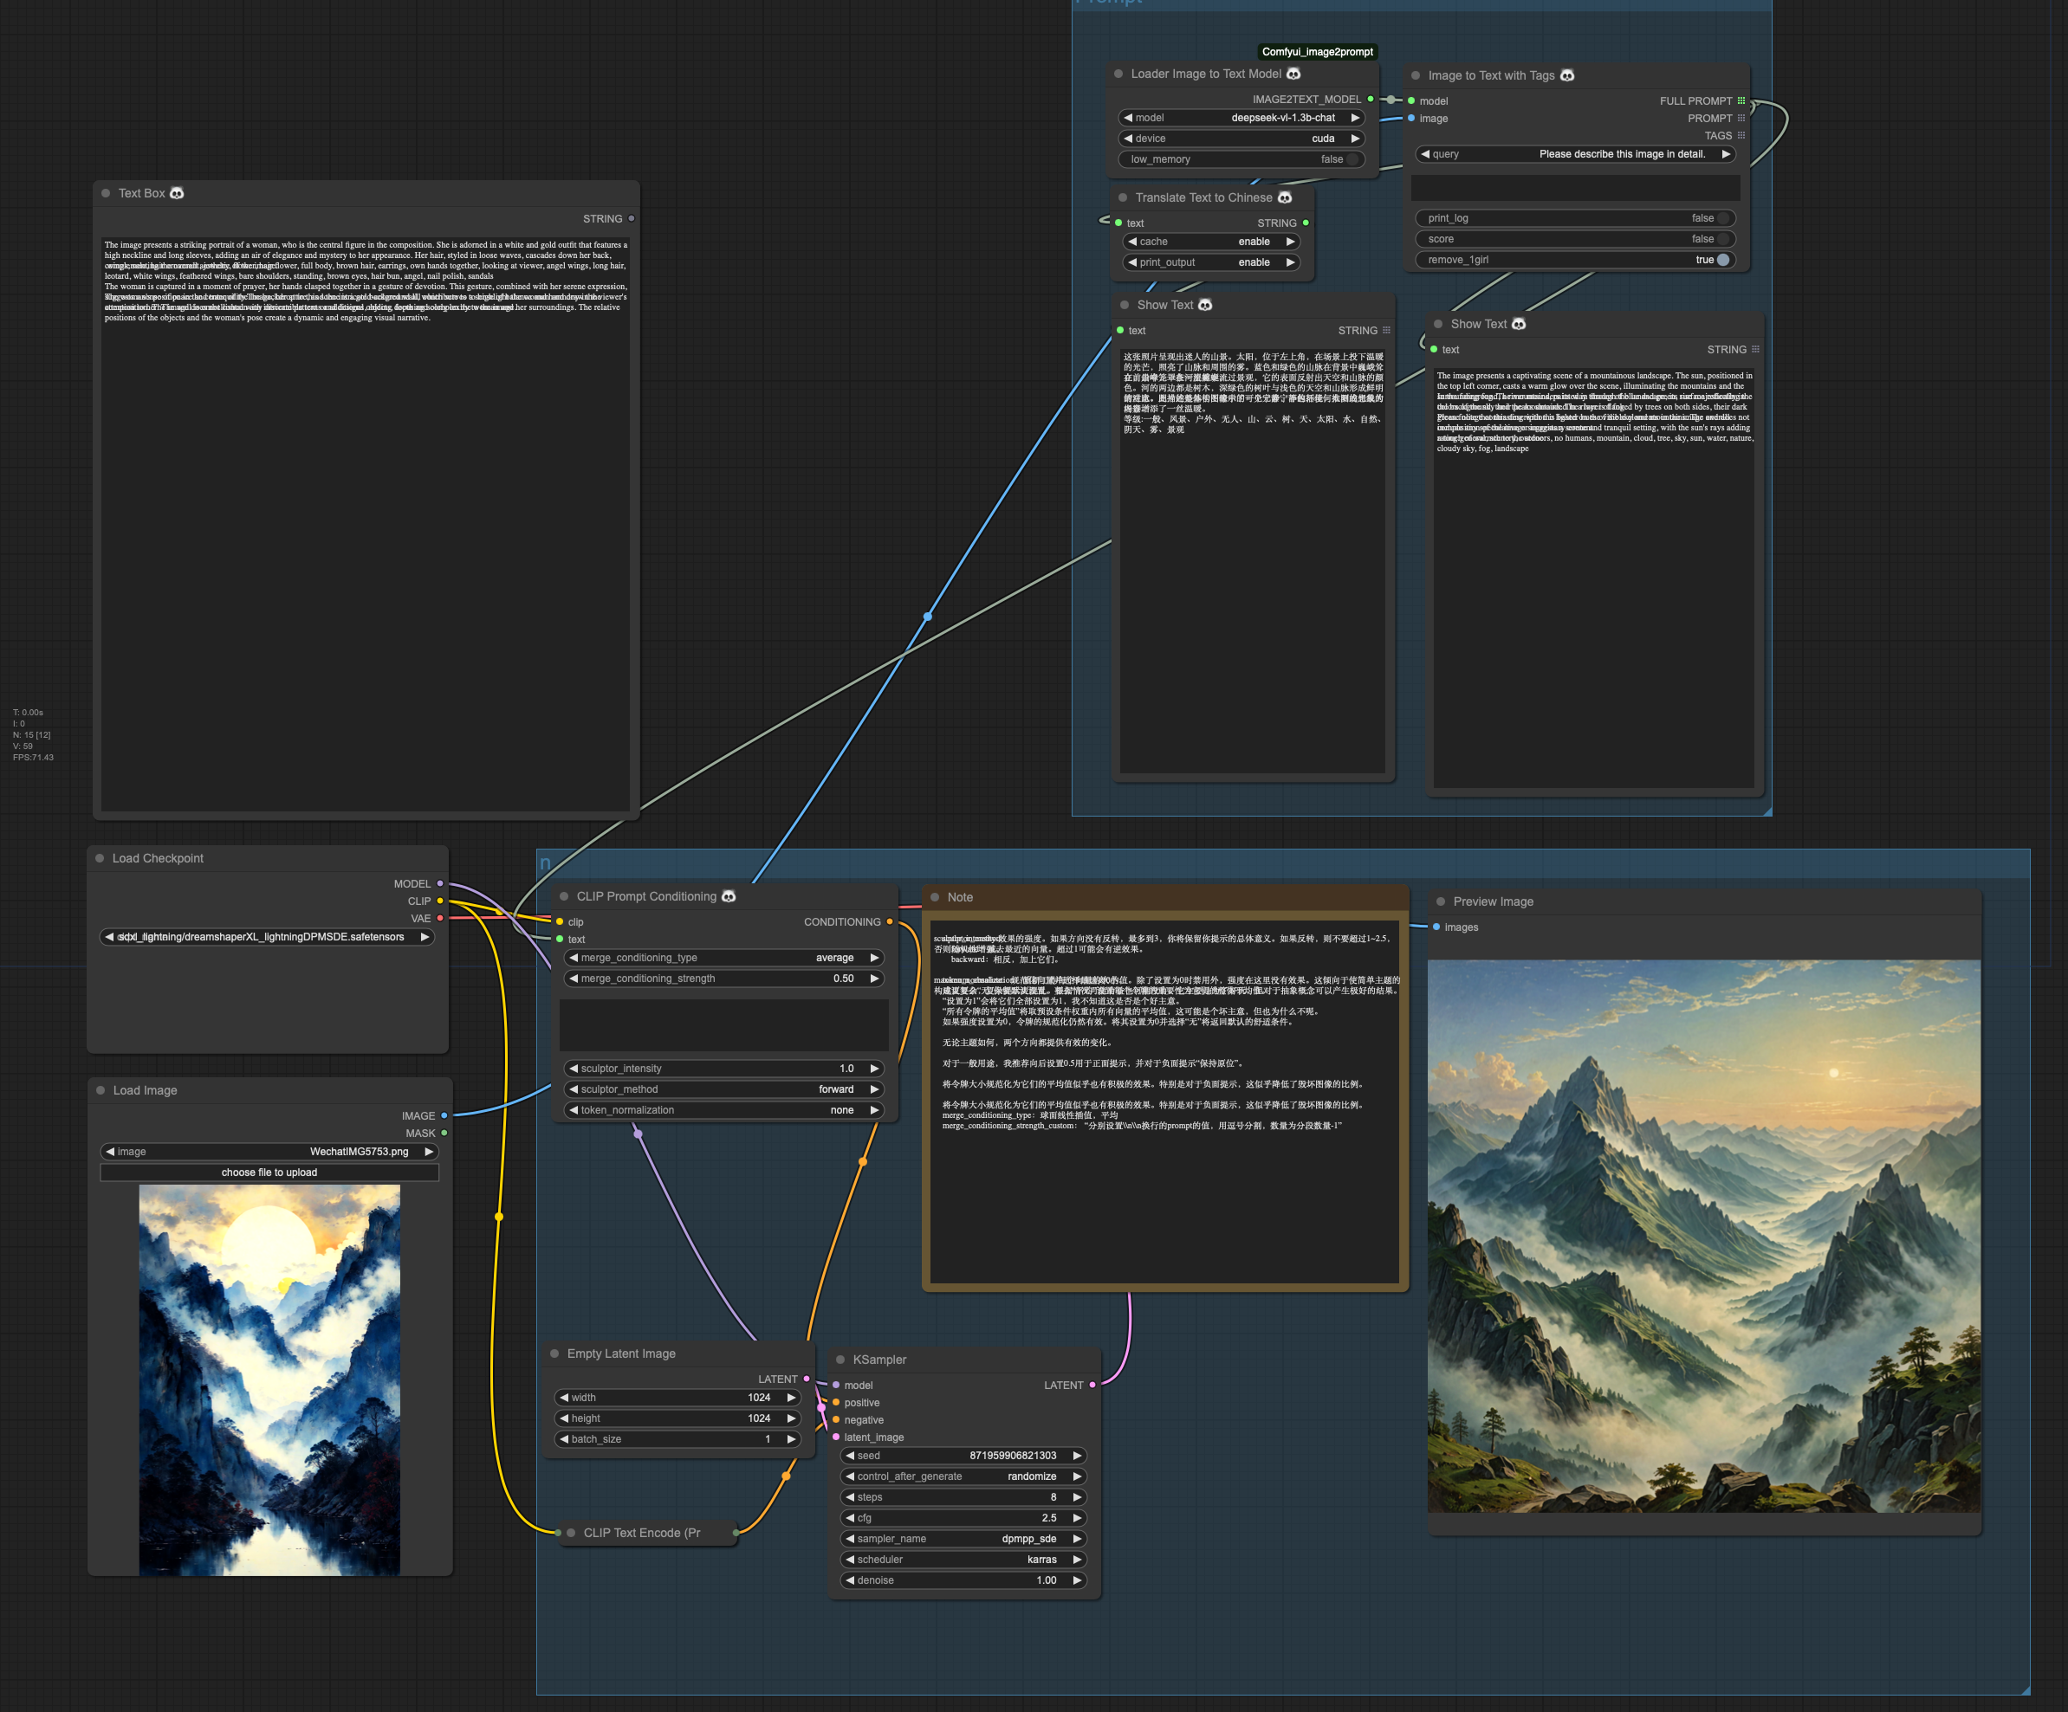Enable the print_log toggle
The width and height of the screenshot is (2068, 1712).
tap(1722, 218)
